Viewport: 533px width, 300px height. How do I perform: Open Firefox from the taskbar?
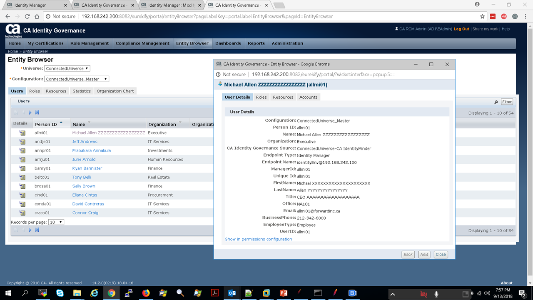point(146,293)
